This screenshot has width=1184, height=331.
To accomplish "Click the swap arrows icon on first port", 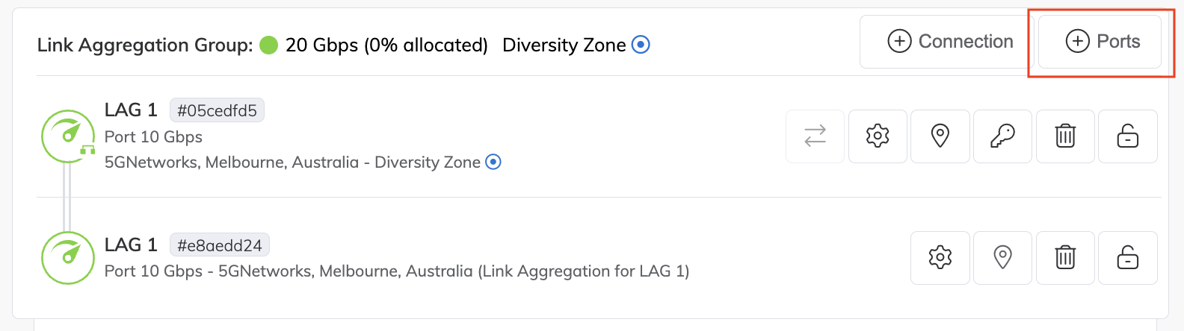I will [815, 136].
